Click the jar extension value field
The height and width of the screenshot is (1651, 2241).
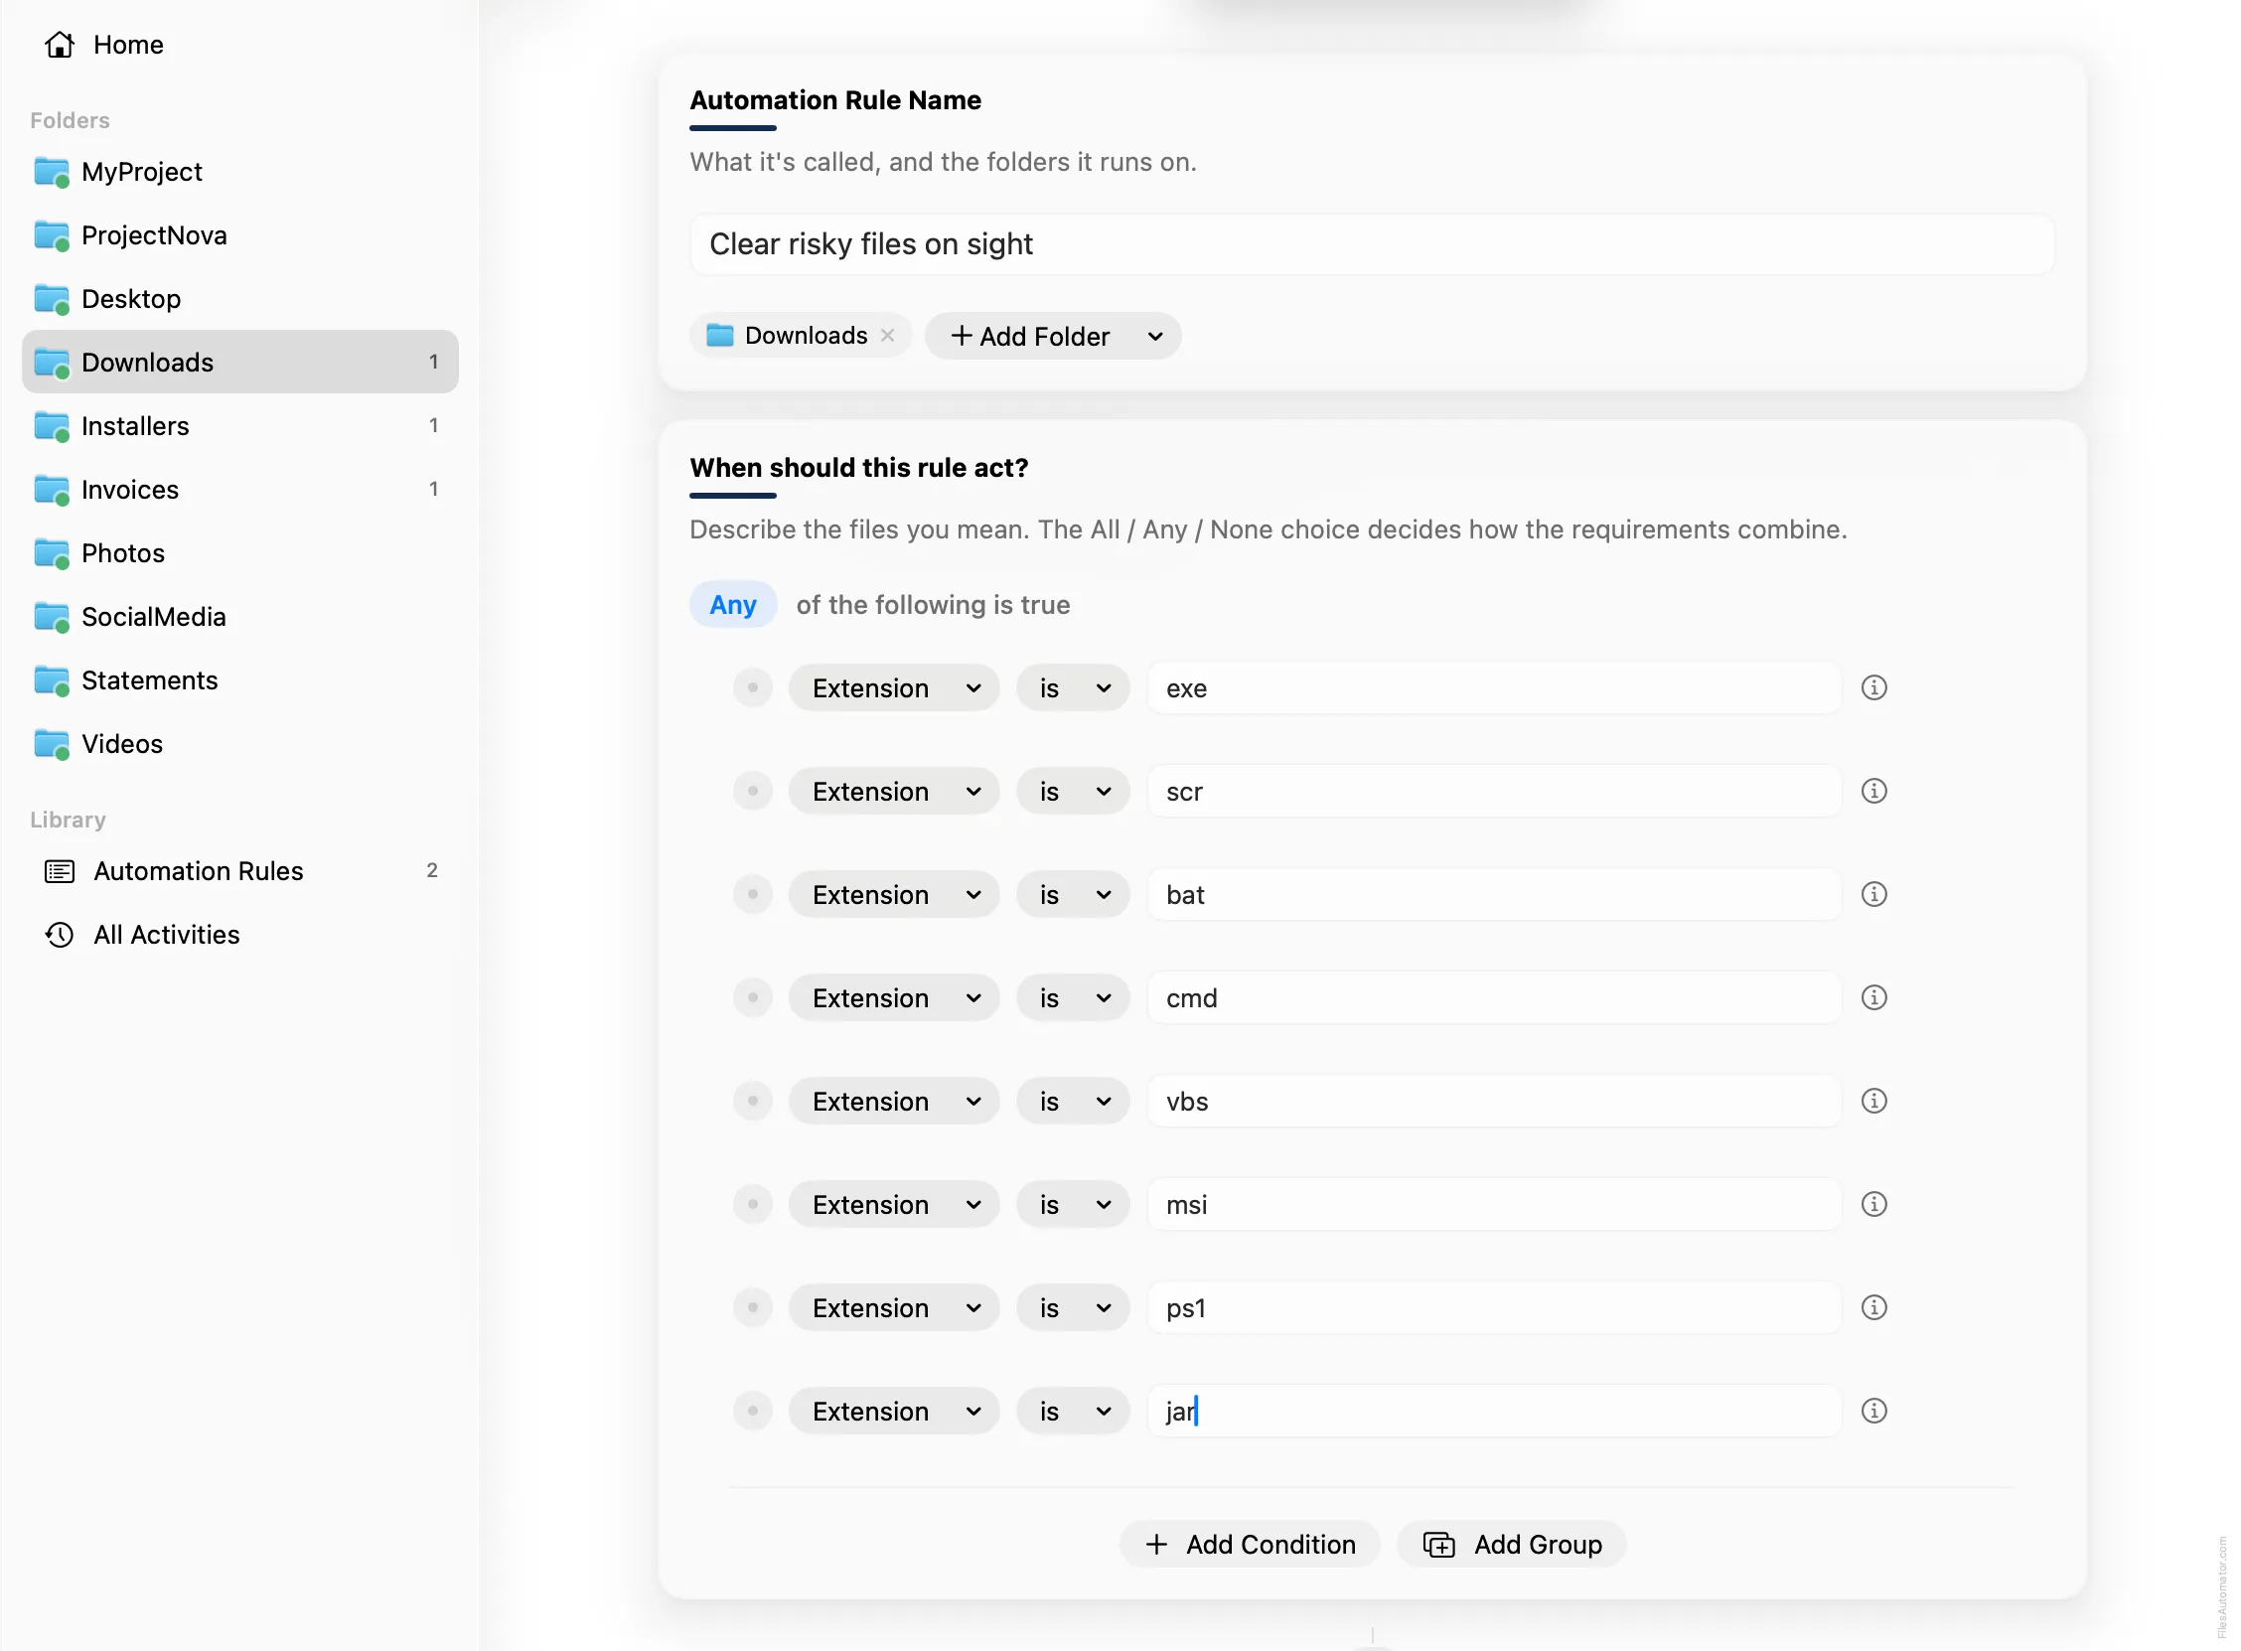[1494, 1411]
